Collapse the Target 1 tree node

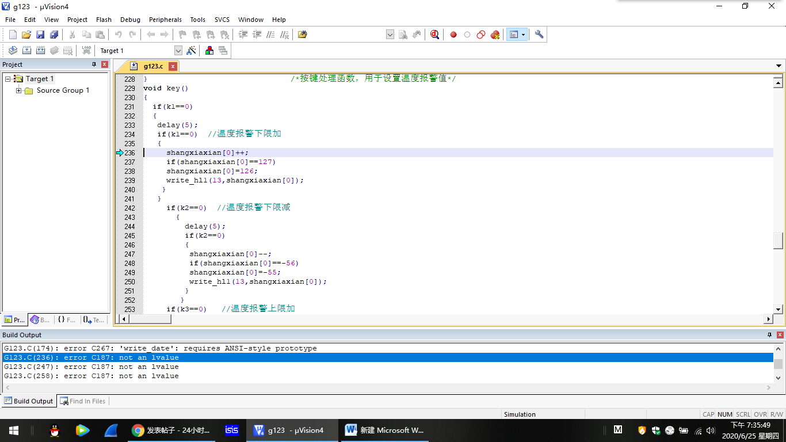(8, 79)
